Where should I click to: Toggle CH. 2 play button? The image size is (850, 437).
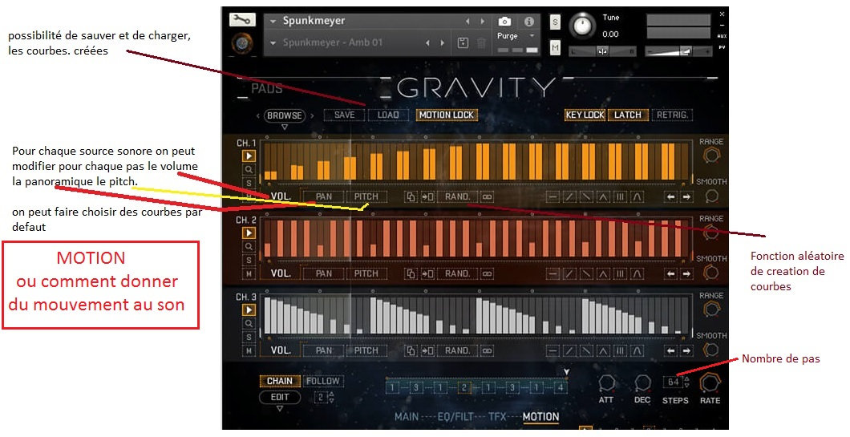coord(249,233)
